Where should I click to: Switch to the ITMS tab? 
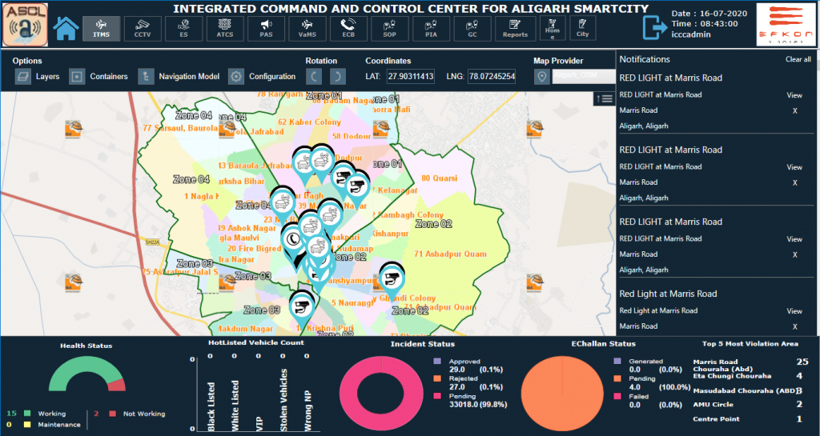point(102,29)
